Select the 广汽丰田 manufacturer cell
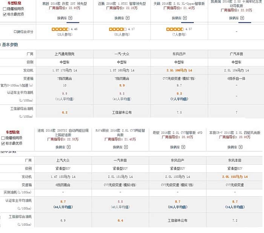 click(236, 54)
